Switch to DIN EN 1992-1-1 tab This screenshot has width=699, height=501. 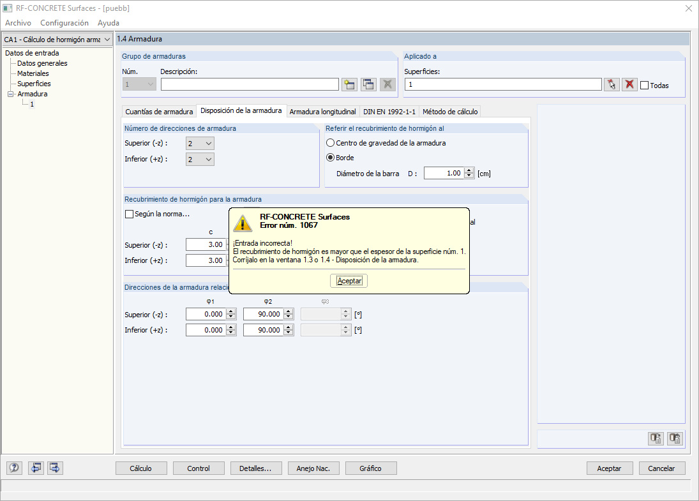coord(389,112)
